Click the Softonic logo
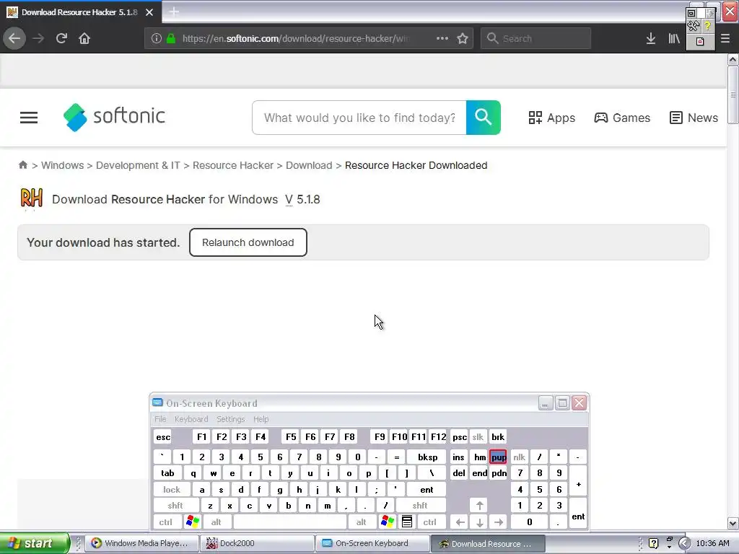The width and height of the screenshot is (739, 554). (x=114, y=117)
